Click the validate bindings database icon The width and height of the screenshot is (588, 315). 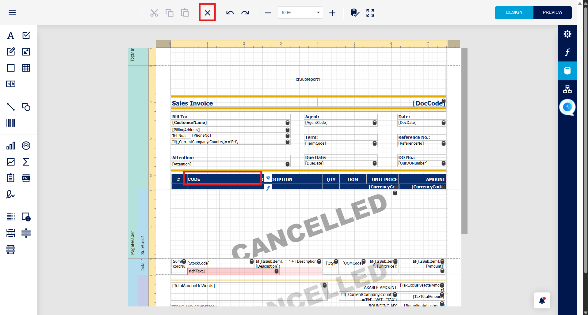pyautogui.click(x=355, y=13)
